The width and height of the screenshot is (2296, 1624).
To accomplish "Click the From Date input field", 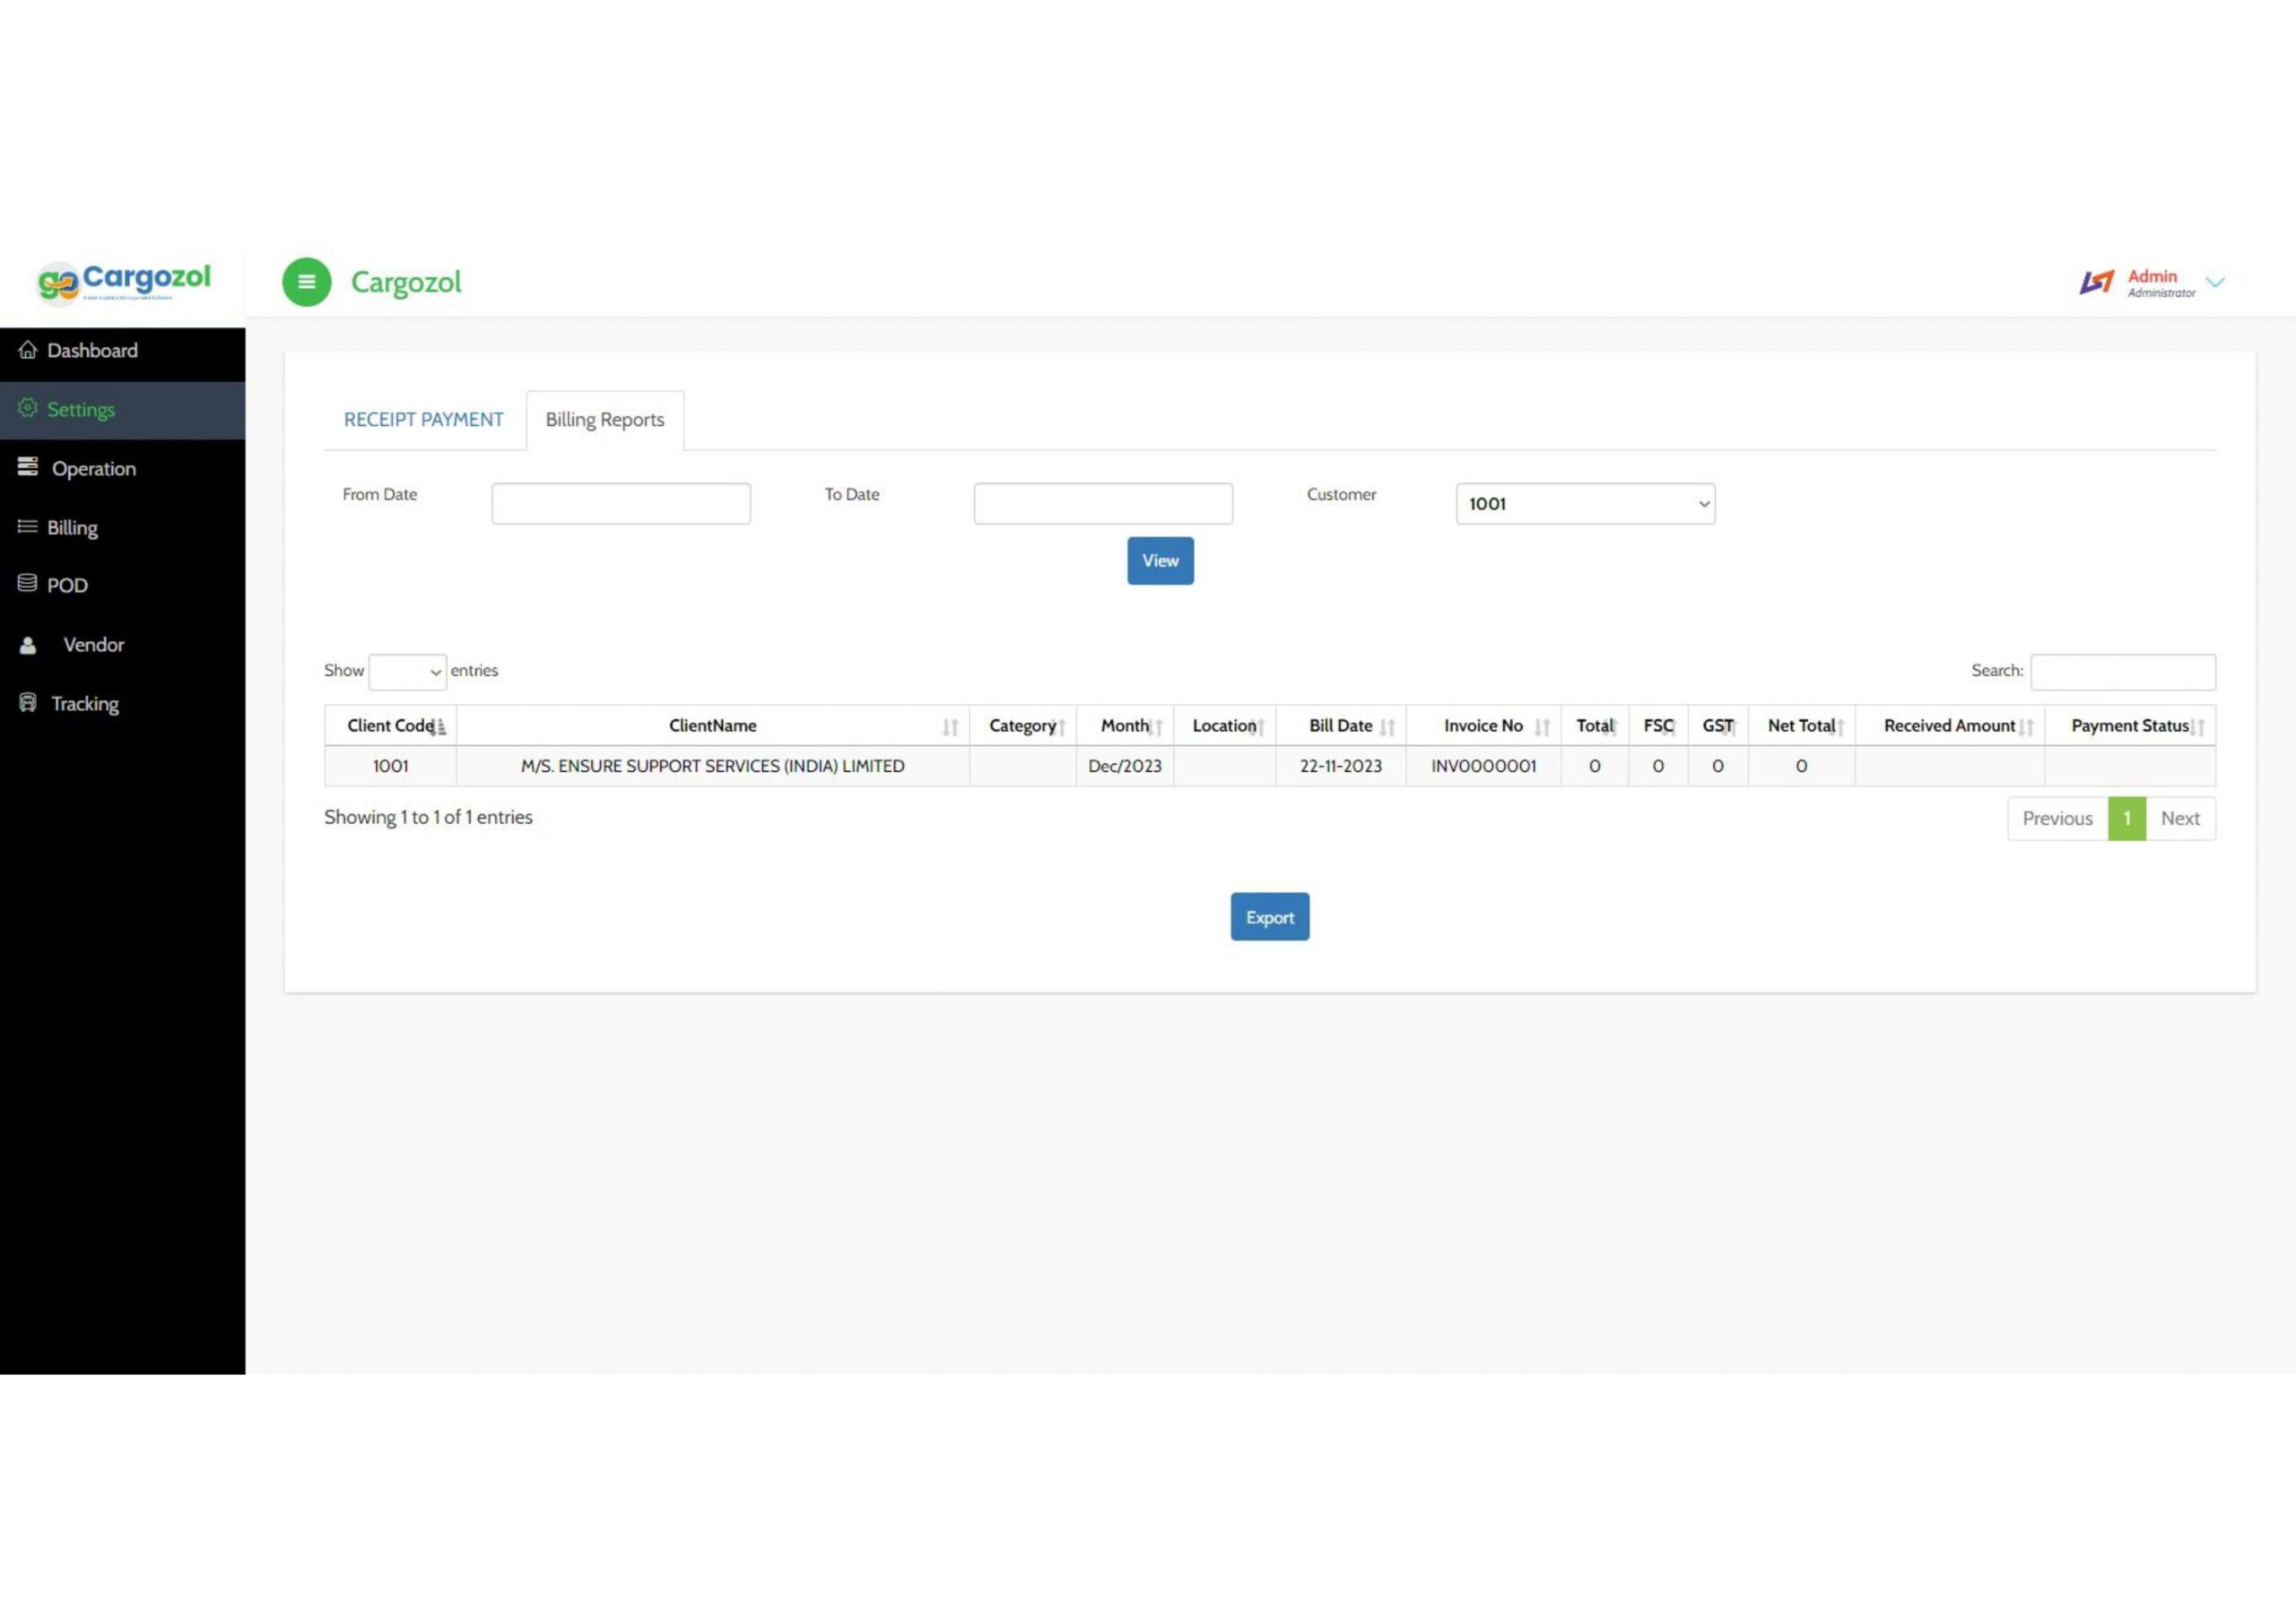I will pos(621,504).
